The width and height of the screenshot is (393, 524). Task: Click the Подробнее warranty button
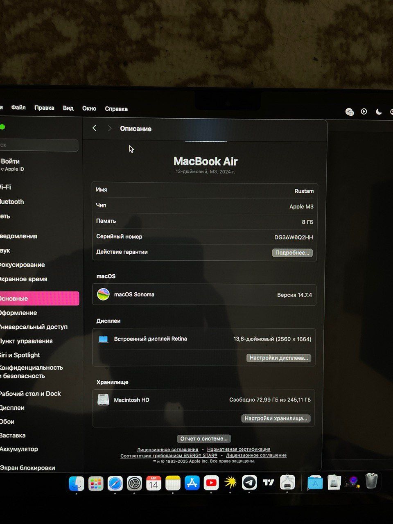[292, 253]
